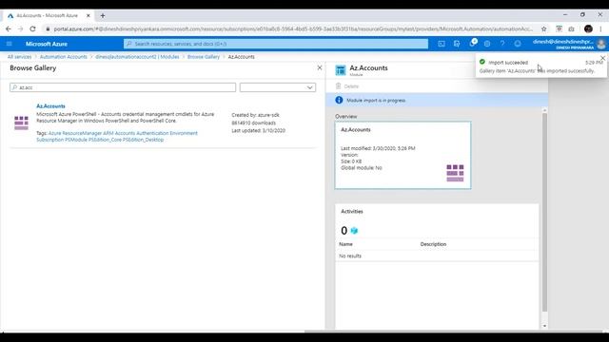Select the Az.Accounts browser tab
This screenshot has height=342, width=609.
(x=49, y=15)
